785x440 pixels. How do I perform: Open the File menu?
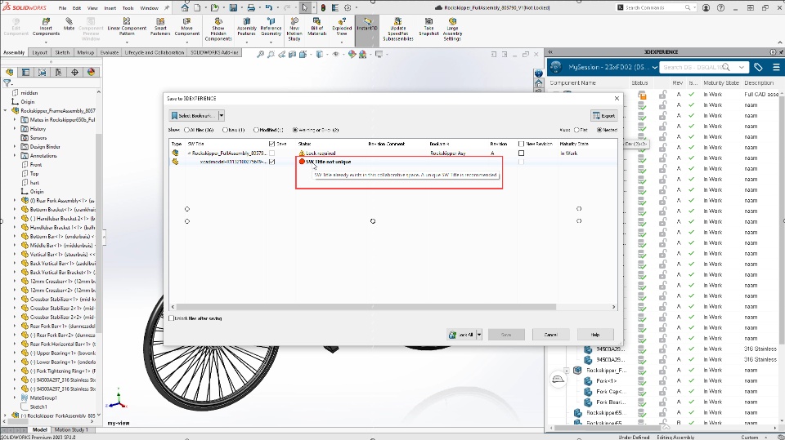62,8
